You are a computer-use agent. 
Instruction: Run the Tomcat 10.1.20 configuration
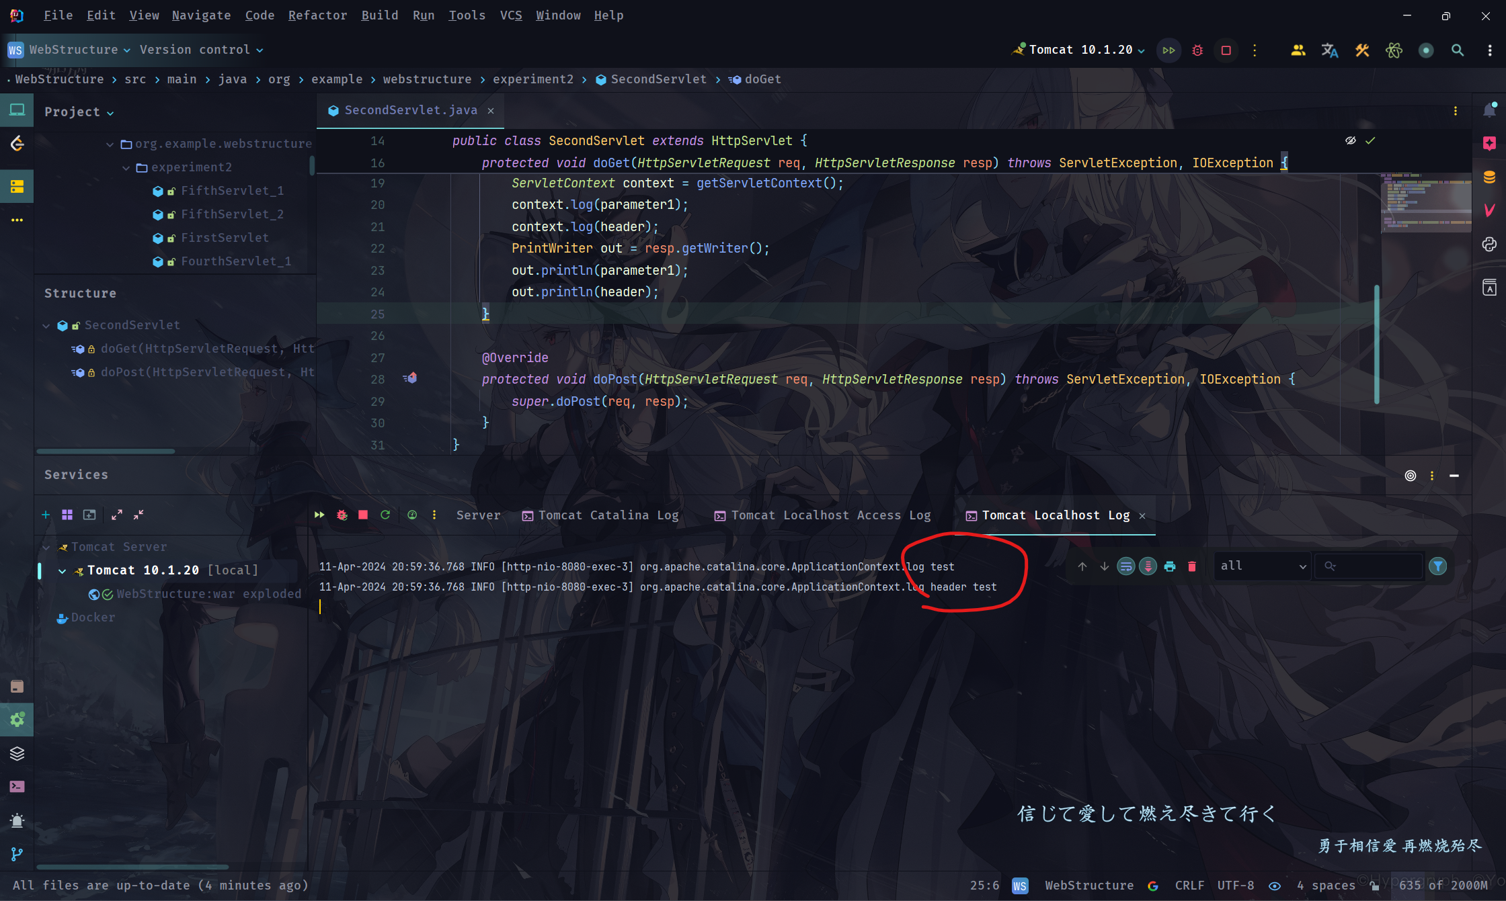tap(1168, 50)
